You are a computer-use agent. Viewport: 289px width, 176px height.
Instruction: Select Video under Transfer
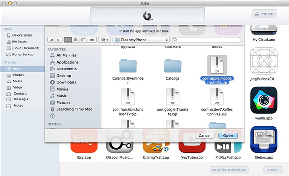pyautogui.click(x=14, y=87)
